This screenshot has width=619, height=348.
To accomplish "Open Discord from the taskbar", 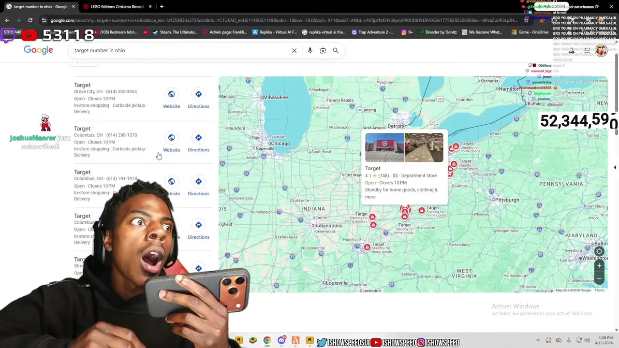I will [x=281, y=341].
